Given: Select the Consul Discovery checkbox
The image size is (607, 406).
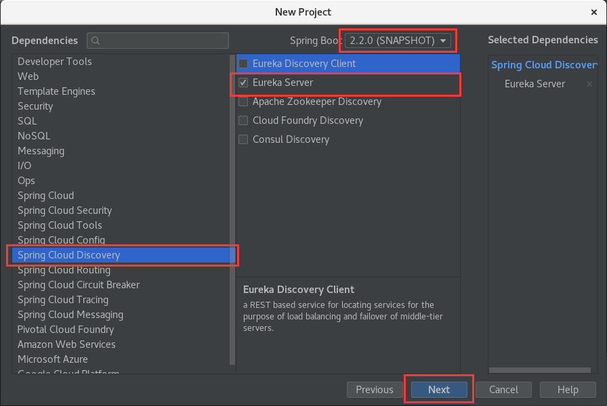Looking at the screenshot, I should [x=243, y=139].
